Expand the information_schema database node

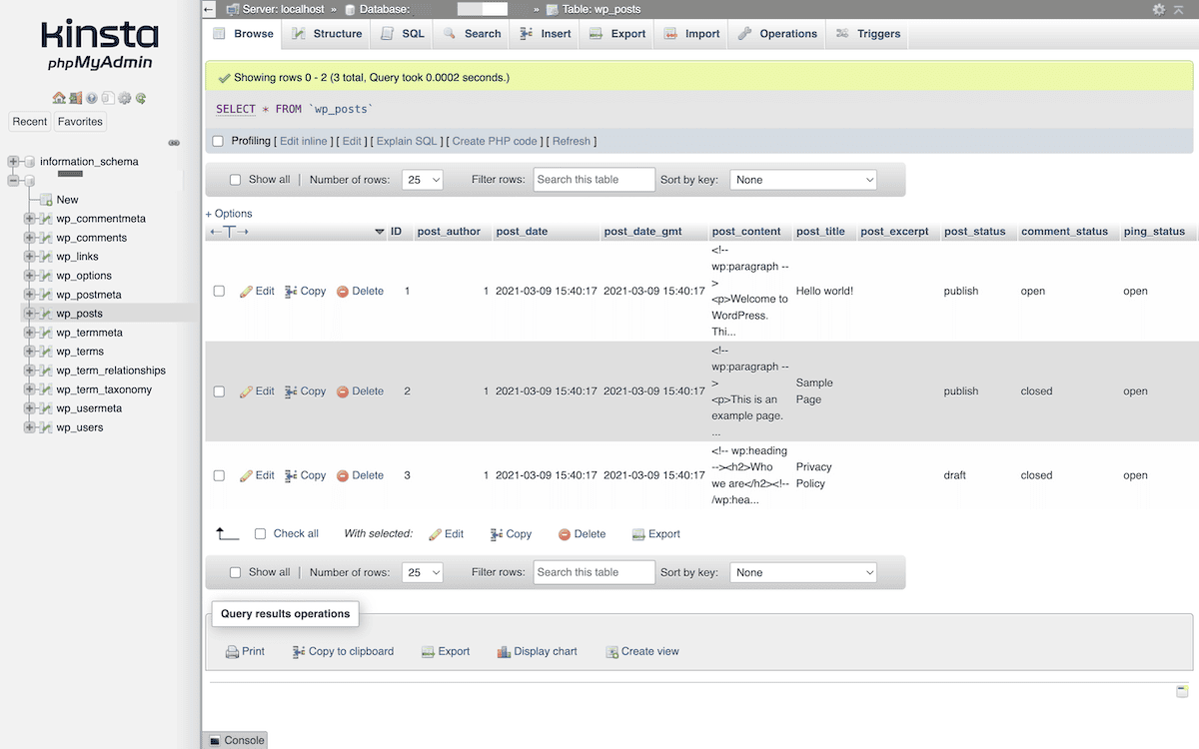pyautogui.click(x=13, y=162)
